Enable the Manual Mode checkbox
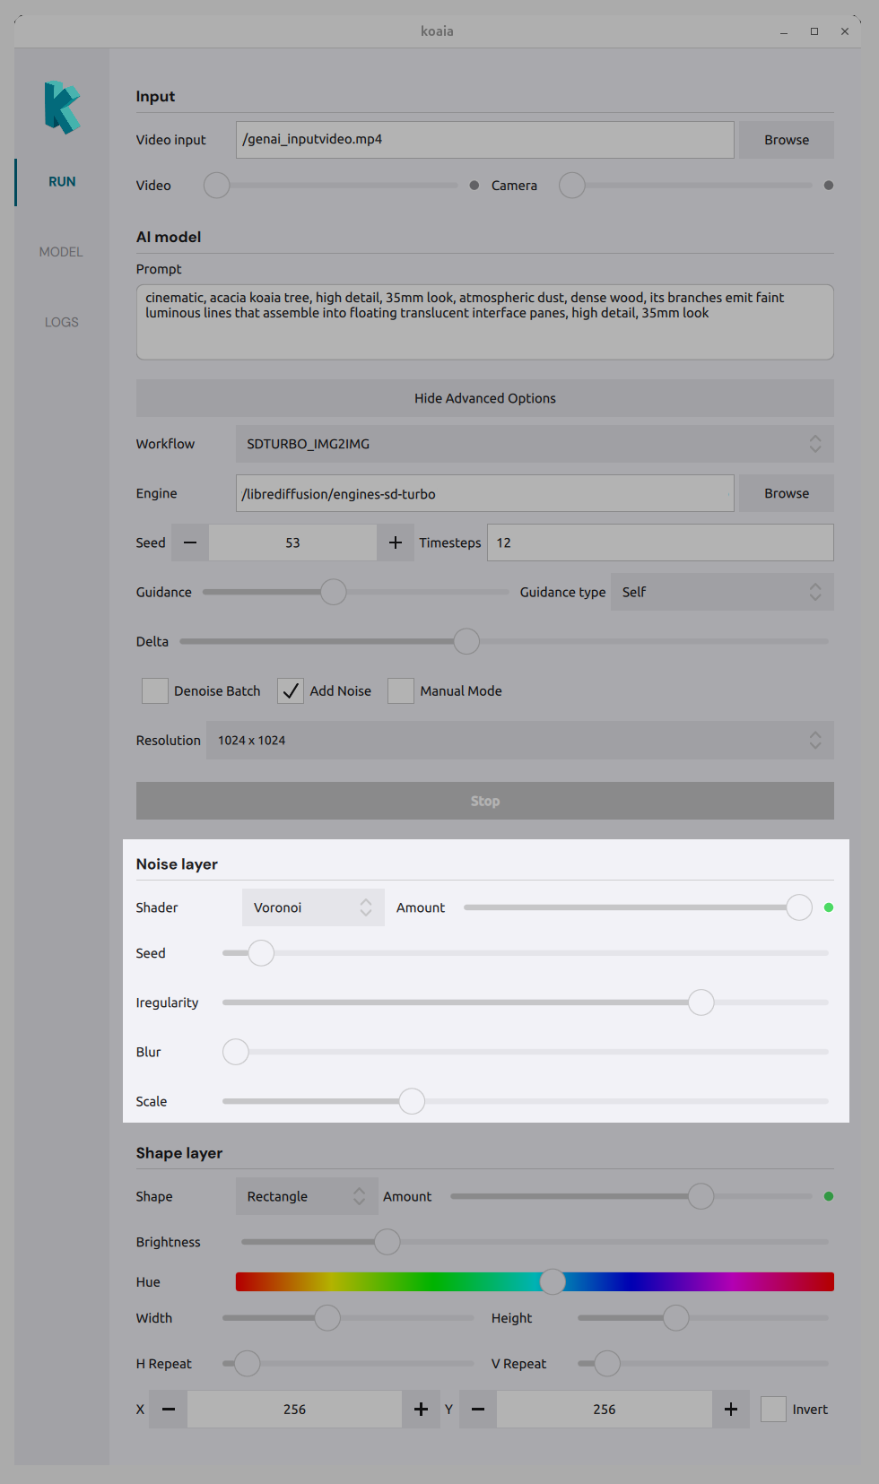The width and height of the screenshot is (879, 1484). [x=401, y=690]
